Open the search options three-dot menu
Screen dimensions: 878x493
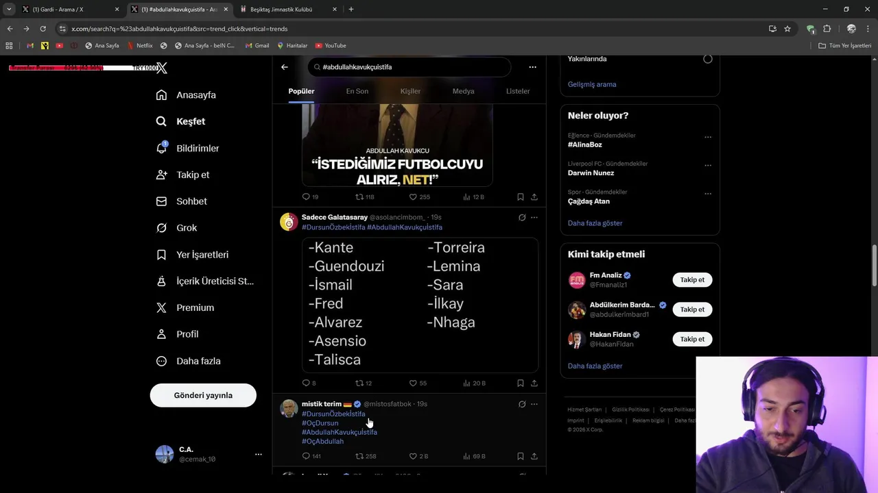pyautogui.click(x=532, y=67)
